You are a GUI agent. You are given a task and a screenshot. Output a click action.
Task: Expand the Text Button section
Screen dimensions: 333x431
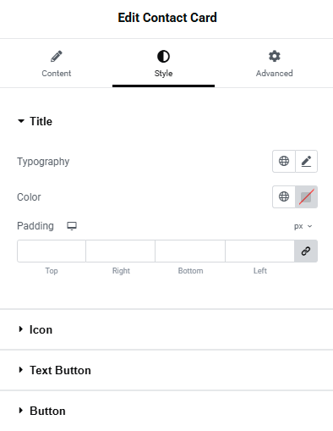pyautogui.click(x=166, y=370)
